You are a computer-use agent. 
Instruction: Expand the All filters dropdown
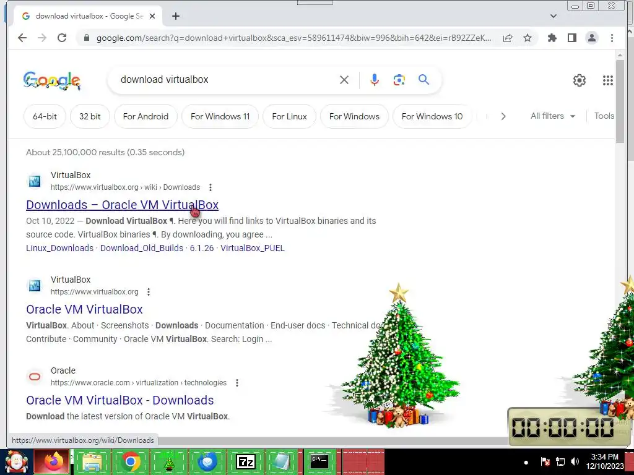pos(553,116)
